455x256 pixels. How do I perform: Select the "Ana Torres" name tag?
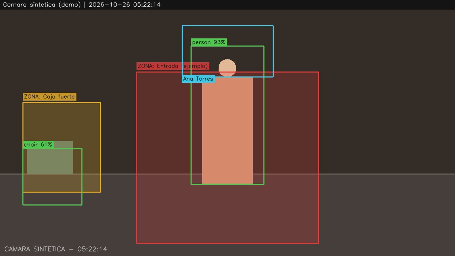coord(198,79)
